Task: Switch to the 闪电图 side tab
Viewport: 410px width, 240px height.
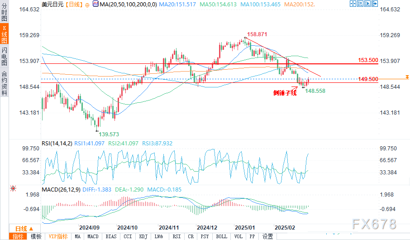Action: [5, 56]
